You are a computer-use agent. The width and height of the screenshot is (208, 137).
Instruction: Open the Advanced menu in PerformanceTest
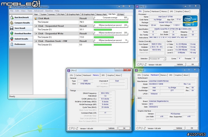click(x=39, y=11)
